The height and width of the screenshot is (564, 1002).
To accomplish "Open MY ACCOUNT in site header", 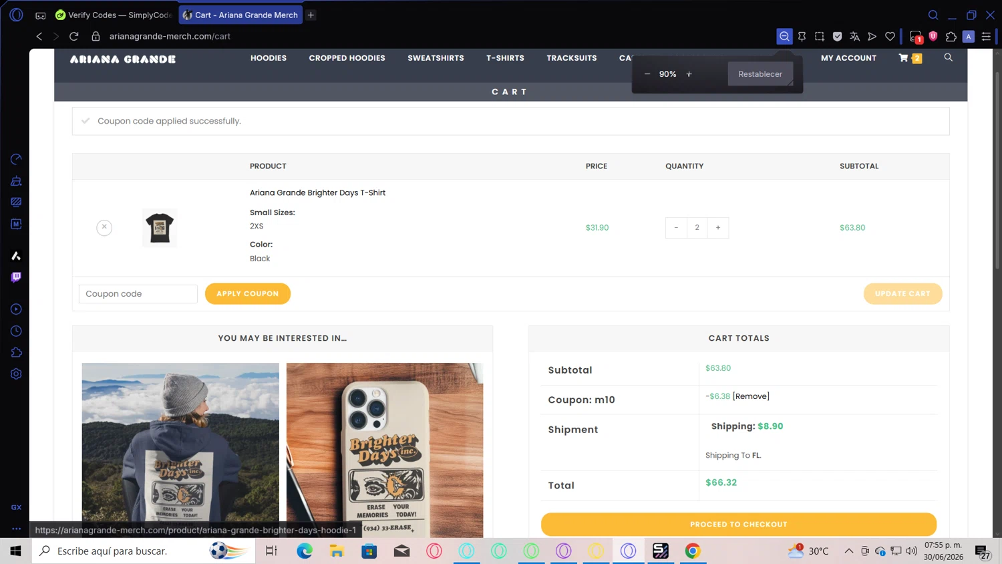I will [x=848, y=58].
